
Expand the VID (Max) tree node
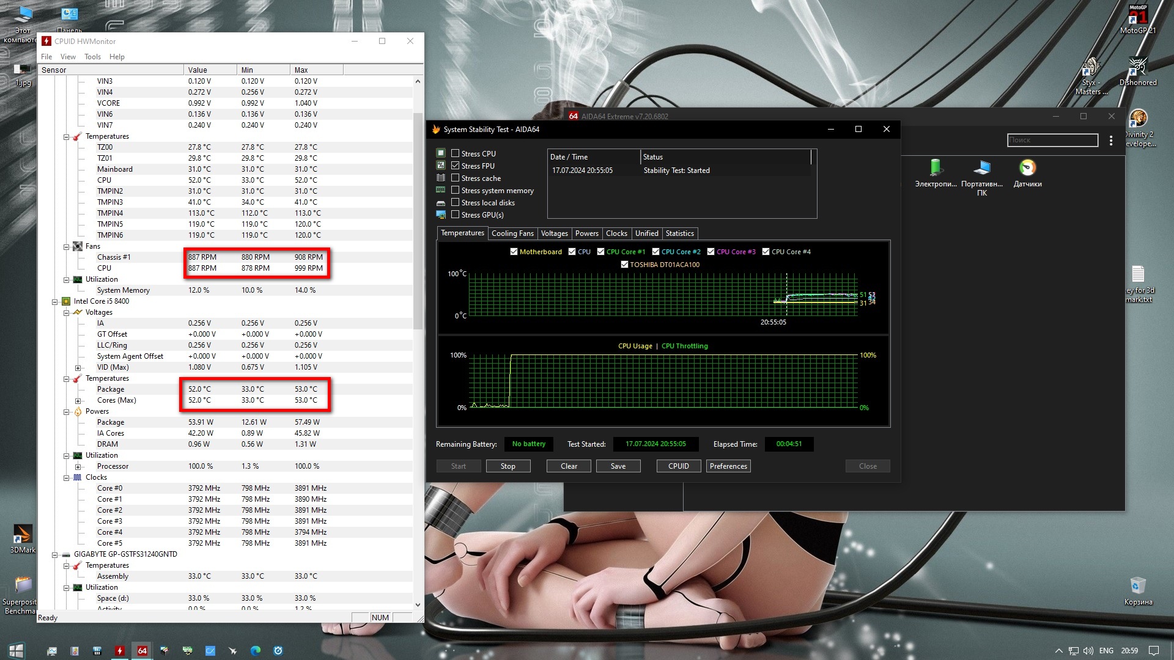click(x=78, y=368)
